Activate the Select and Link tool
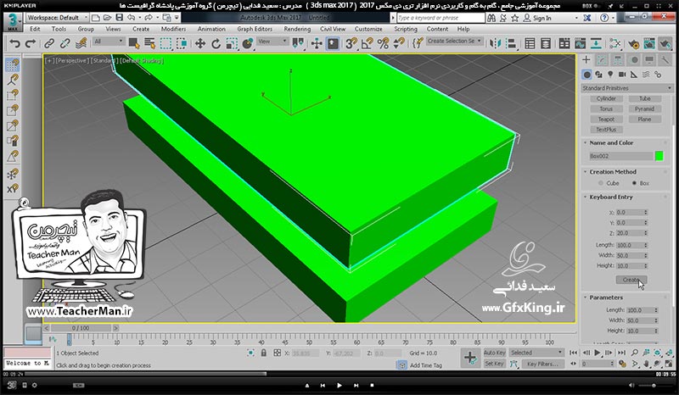This screenshot has width=679, height=395. click(49, 43)
